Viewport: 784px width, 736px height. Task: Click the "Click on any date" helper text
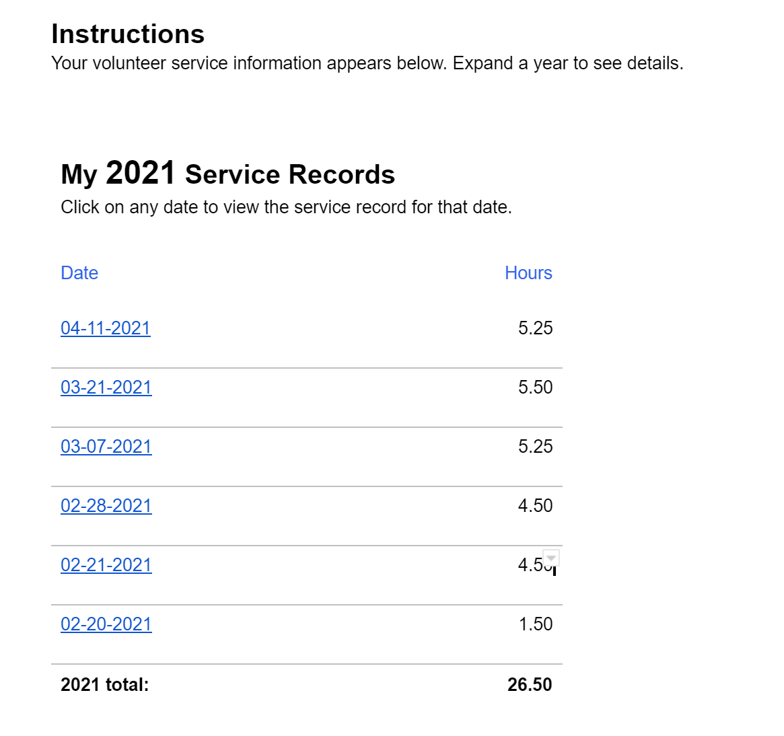click(286, 207)
